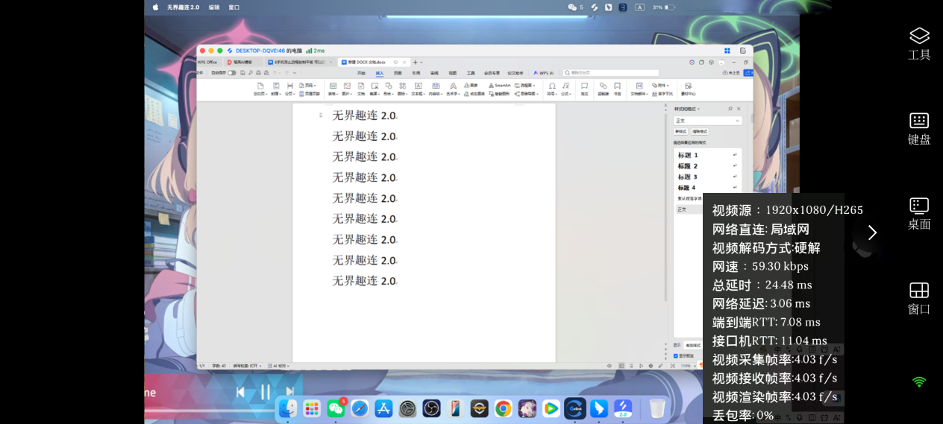The image size is (943, 424).
Task: Open Finder from the Dock
Action: click(288, 408)
